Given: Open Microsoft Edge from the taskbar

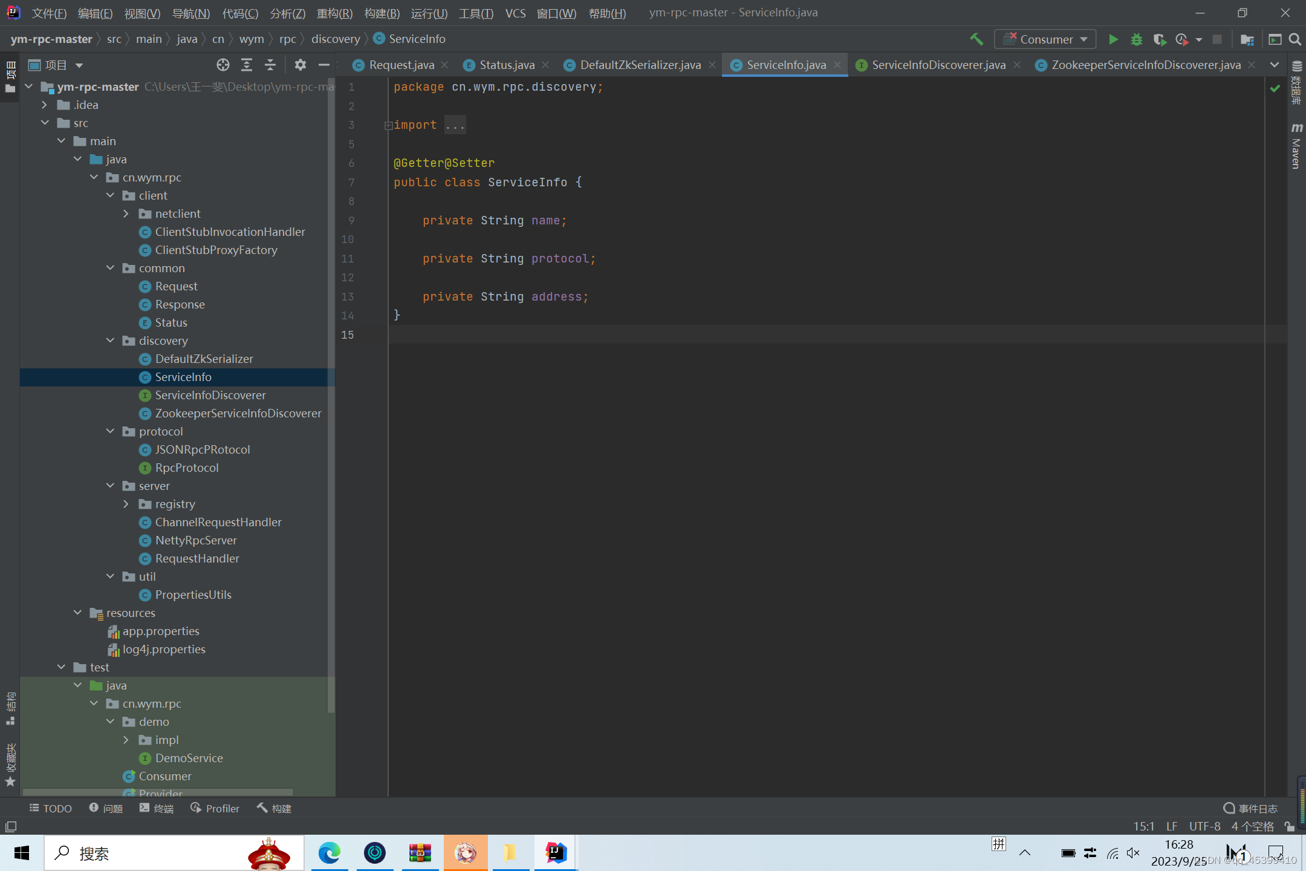Looking at the screenshot, I should tap(330, 853).
